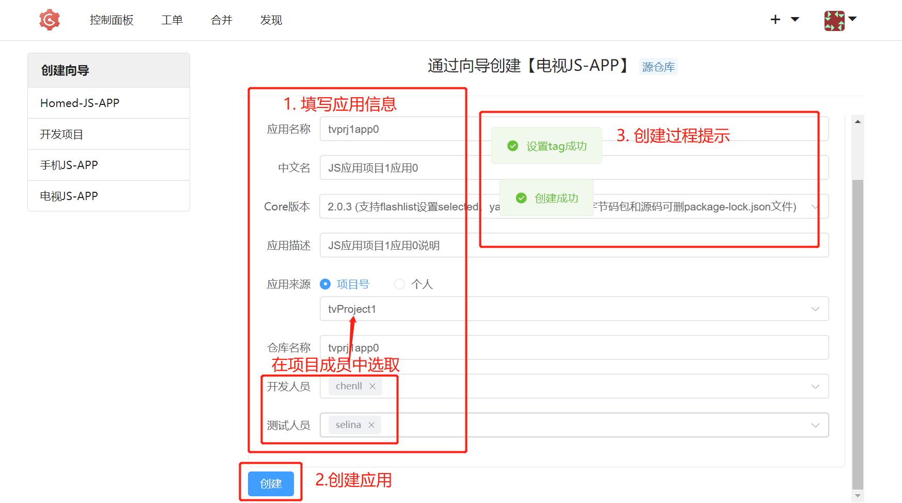
Task: Click the Gitea logo icon in the navbar
Action: (x=49, y=20)
